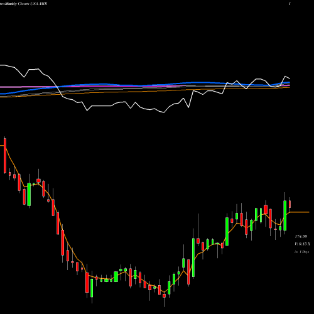This screenshot has height=314, width=314.
Task: Click the 'in 1 Days' label
Action: 302,252
